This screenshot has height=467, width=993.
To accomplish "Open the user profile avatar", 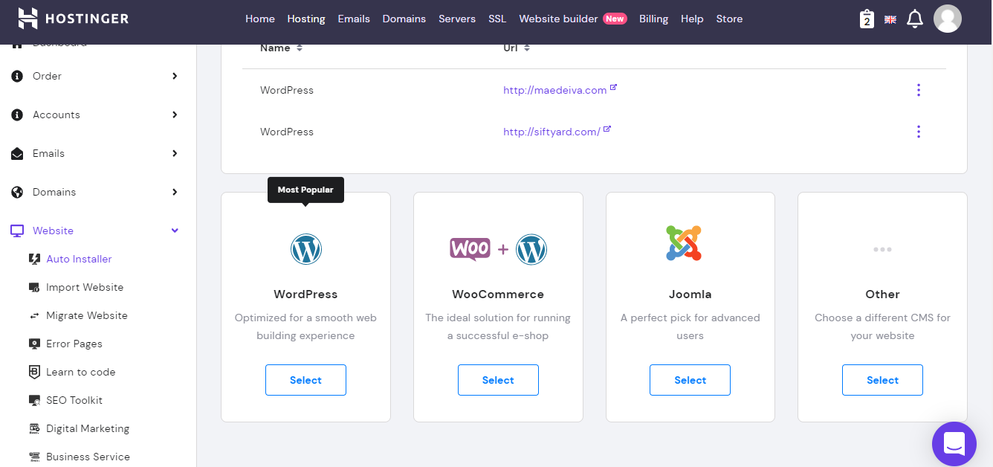I will [x=948, y=19].
